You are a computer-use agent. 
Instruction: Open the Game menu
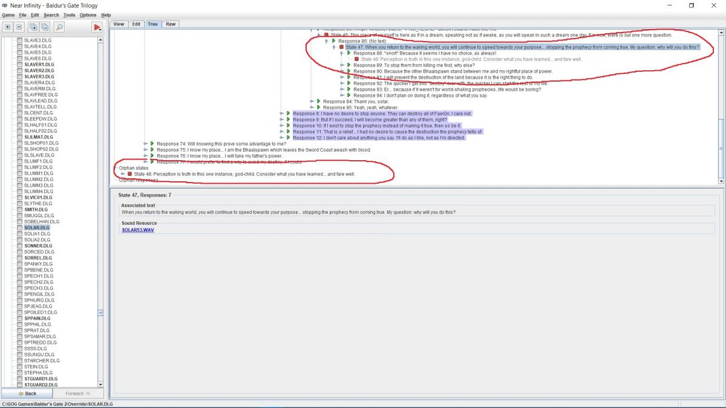[x=8, y=15]
